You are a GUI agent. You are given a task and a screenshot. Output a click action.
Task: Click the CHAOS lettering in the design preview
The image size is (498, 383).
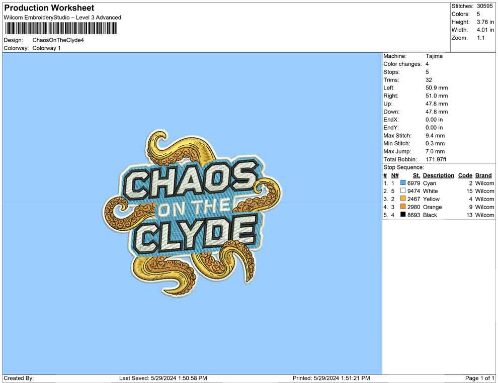point(190,182)
